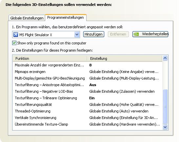Click the settings list scroll up arrow
Screen dimensions: 179x142
click(165, 58)
